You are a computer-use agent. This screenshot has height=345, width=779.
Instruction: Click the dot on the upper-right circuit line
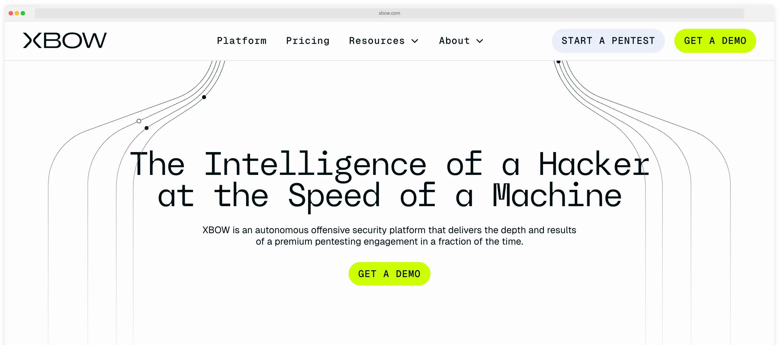point(558,61)
